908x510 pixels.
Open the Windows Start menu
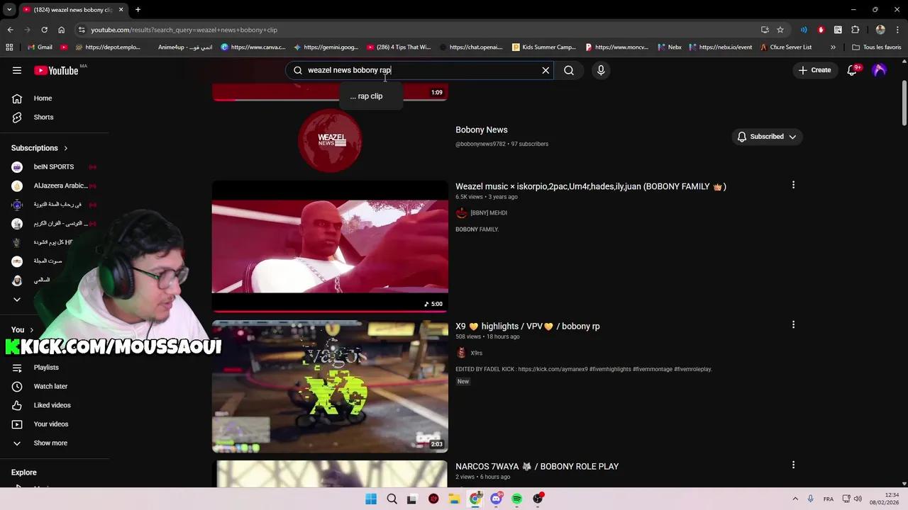[x=371, y=499]
